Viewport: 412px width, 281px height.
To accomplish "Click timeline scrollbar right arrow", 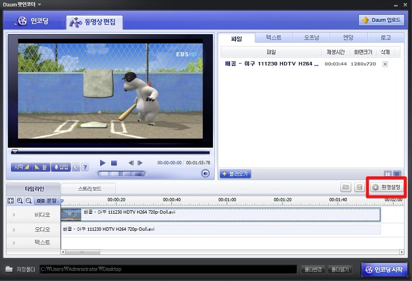I will point(401,252).
